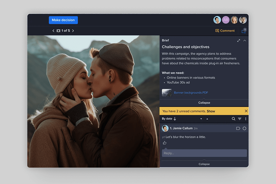This screenshot has height=184, width=276.
Task: Click the Banner backgrounds PDF thumbnail
Action: tap(167, 93)
